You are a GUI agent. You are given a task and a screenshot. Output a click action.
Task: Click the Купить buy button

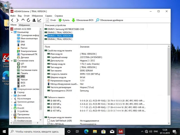[x=64, y=20]
